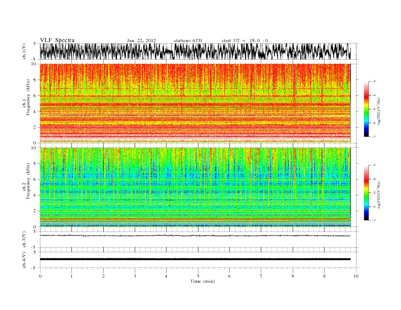Screen dimensions: 401x310
Task: Click time axis tick label '4'
Action: pos(166,276)
